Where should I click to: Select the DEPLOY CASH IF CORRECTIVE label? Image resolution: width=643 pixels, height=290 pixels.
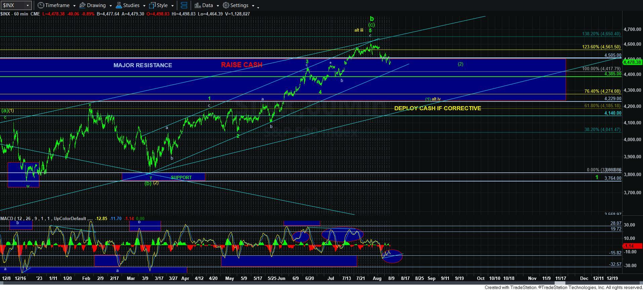437,108
